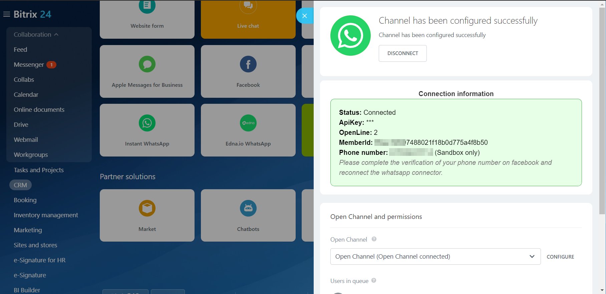
Task: Open Calendar in the sidebar
Action: pyautogui.click(x=26, y=95)
